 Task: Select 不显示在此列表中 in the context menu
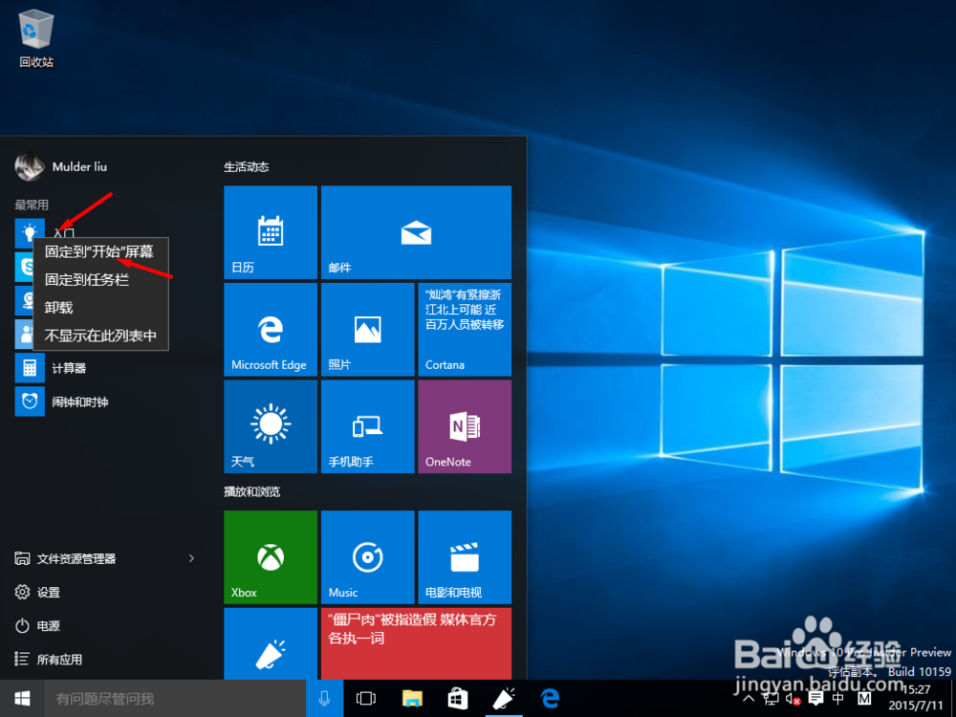[100, 336]
